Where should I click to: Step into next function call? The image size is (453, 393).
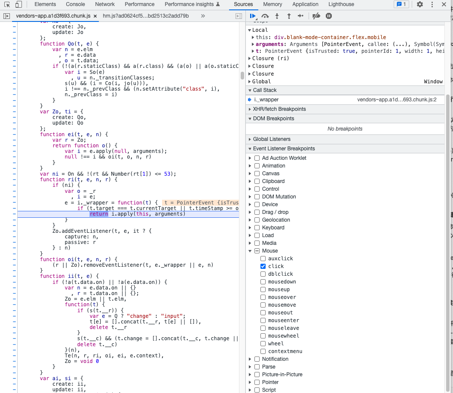pos(277,16)
